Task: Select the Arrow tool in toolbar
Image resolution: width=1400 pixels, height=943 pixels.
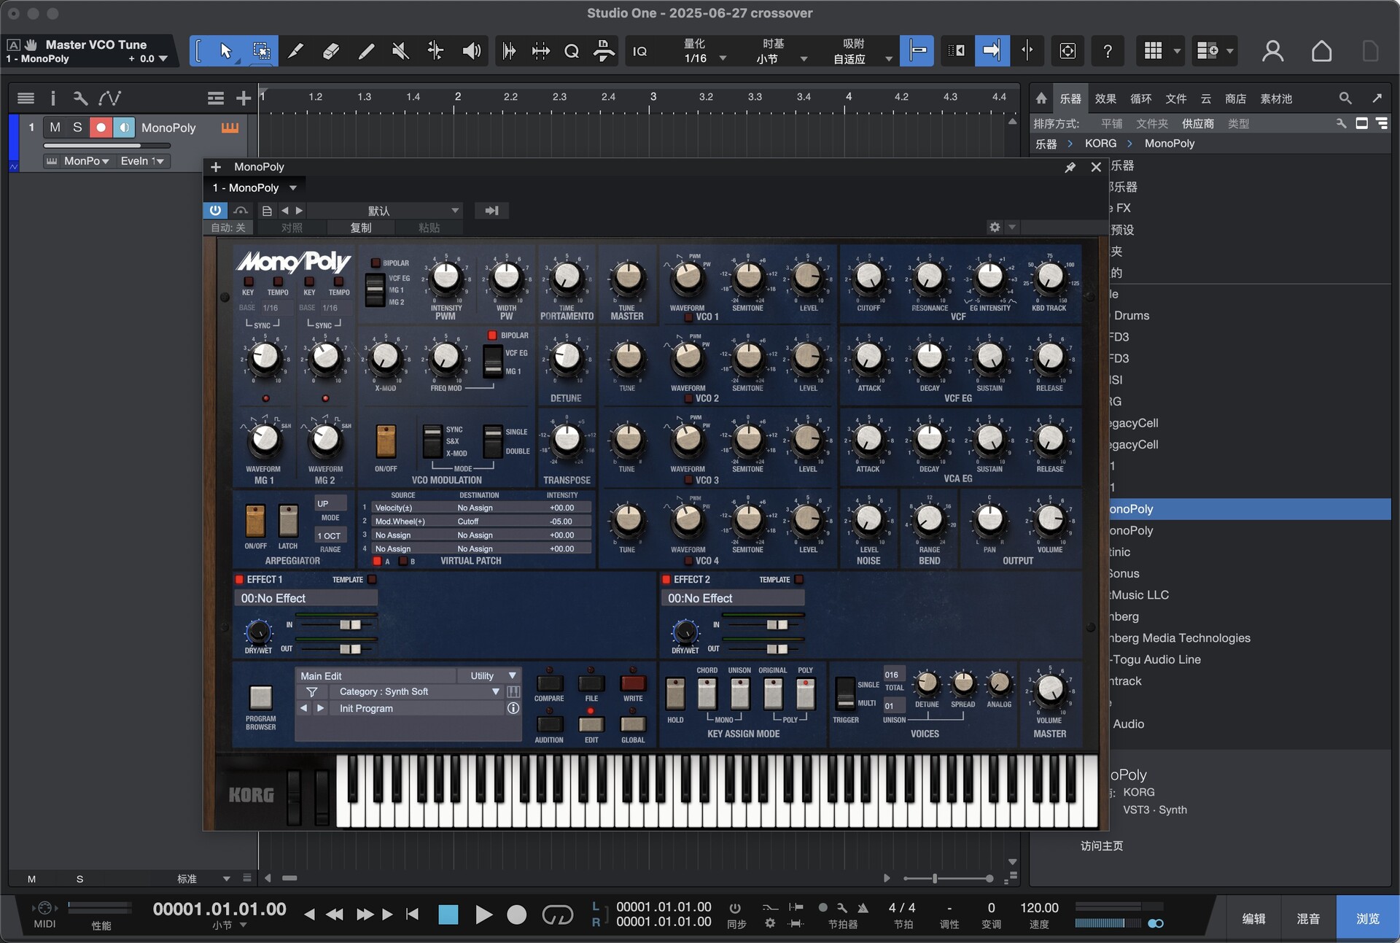Action: coord(225,50)
